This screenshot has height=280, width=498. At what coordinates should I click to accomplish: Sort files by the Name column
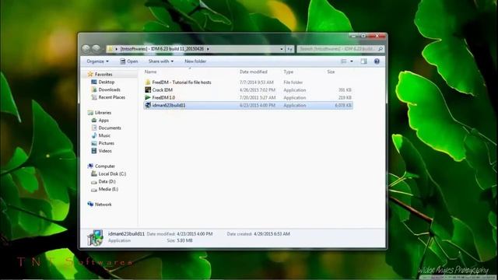click(150, 72)
